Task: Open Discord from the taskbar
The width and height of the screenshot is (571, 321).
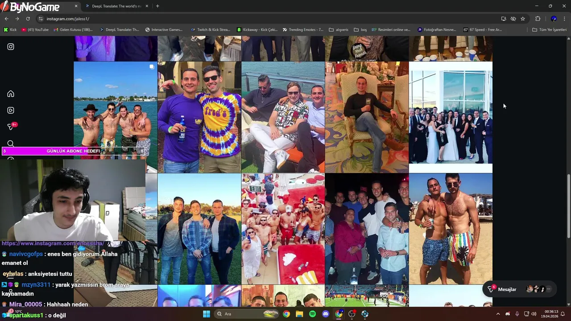Action: 326,314
